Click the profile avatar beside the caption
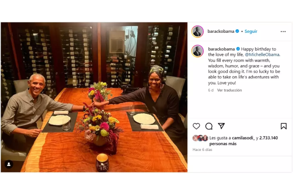This screenshot has height=195, width=293. point(198,51)
